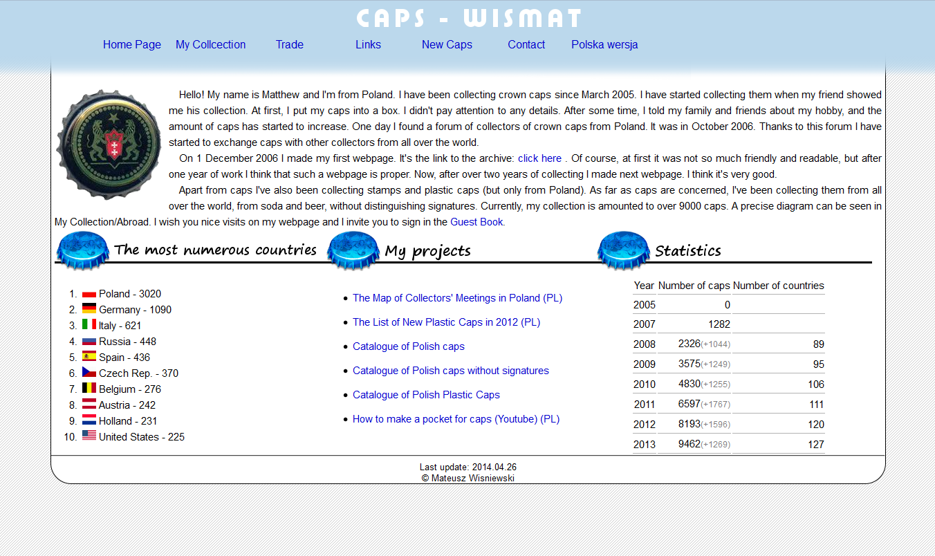
Task: Click the 'Czech Rep. - 370' entry
Action: [138, 373]
